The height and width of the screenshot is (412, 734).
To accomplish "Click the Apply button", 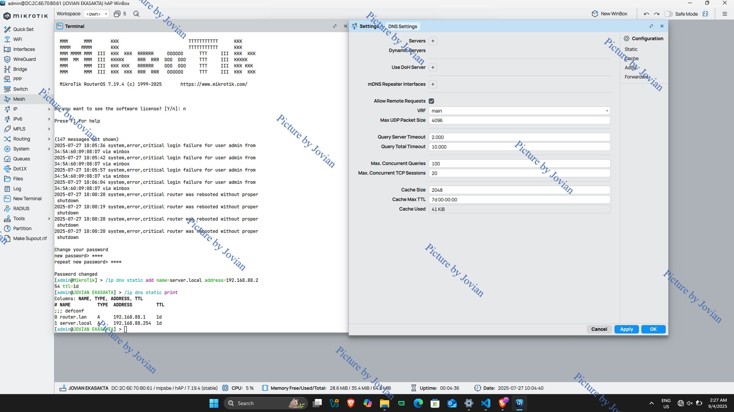I will 626,329.
